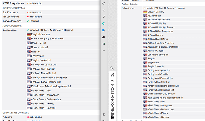Image resolution: width=205 pixels, height=121 pixels.
Task: Open the location pin nav icon
Action: click(112, 105)
